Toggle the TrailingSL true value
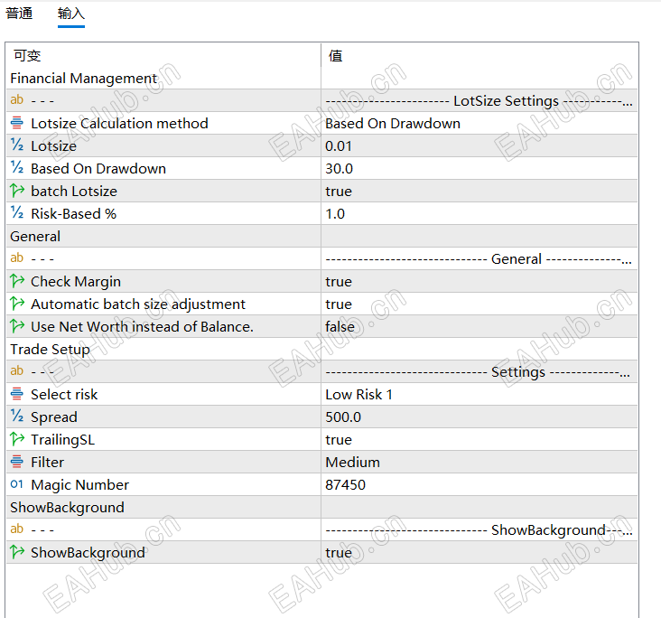661x618 pixels. [x=479, y=439]
